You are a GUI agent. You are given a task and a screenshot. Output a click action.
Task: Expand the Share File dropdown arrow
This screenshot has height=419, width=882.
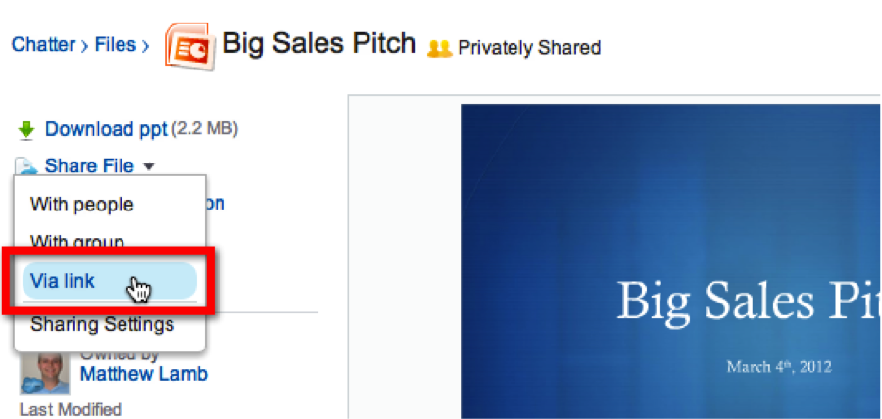click(148, 166)
